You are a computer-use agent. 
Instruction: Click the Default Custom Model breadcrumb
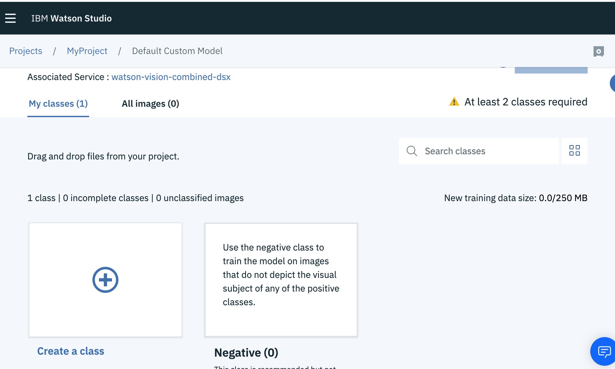177,51
